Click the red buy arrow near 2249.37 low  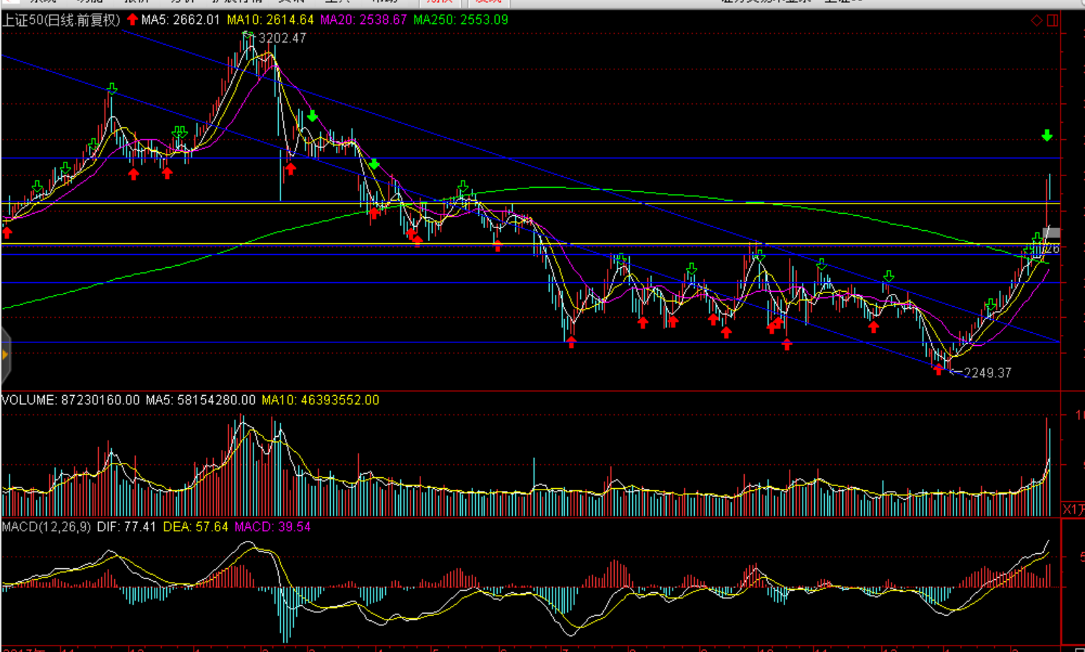938,370
